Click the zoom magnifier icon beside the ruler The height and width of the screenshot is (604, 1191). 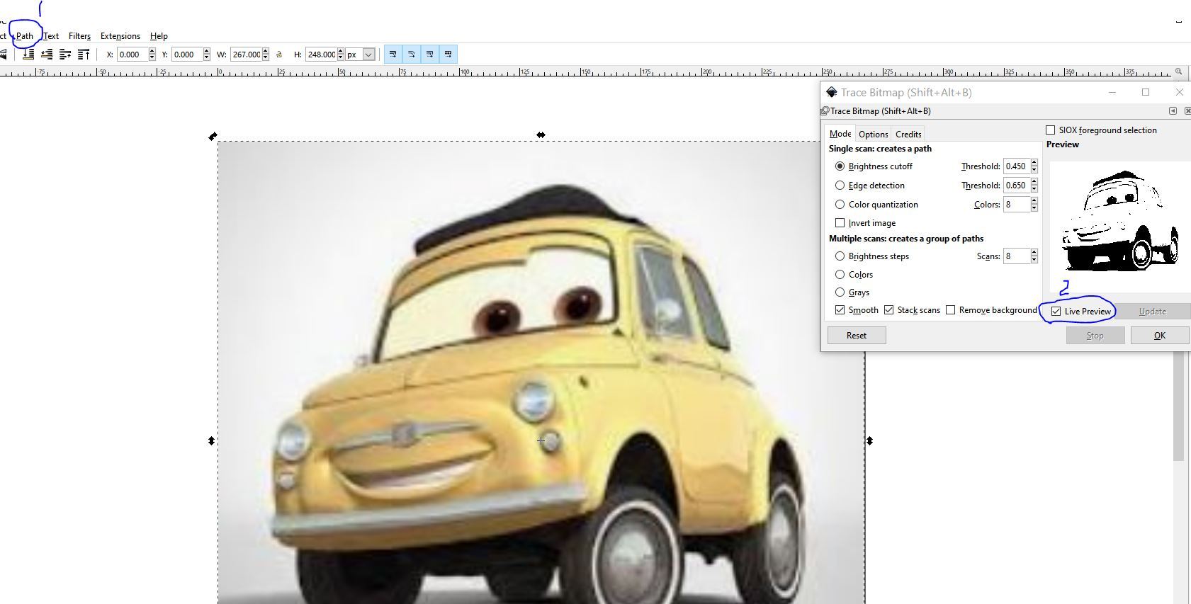point(1178,72)
